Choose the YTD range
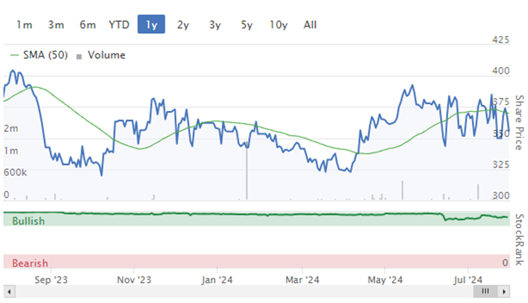This screenshot has width=528, height=303. pos(119,25)
